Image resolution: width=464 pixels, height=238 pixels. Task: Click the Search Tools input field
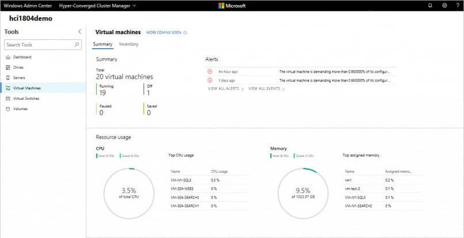point(38,44)
